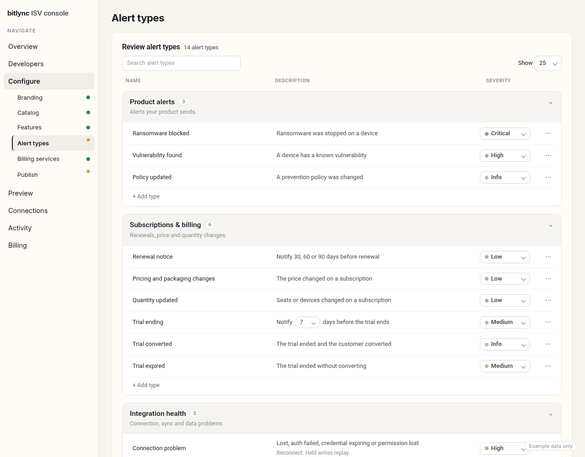Open Activity page
The height and width of the screenshot is (457, 585).
click(x=49, y=228)
